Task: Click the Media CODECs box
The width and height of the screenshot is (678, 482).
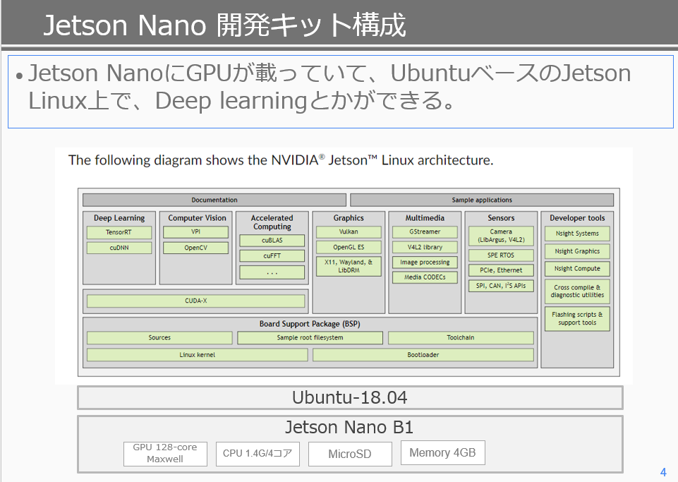Action: tap(425, 277)
